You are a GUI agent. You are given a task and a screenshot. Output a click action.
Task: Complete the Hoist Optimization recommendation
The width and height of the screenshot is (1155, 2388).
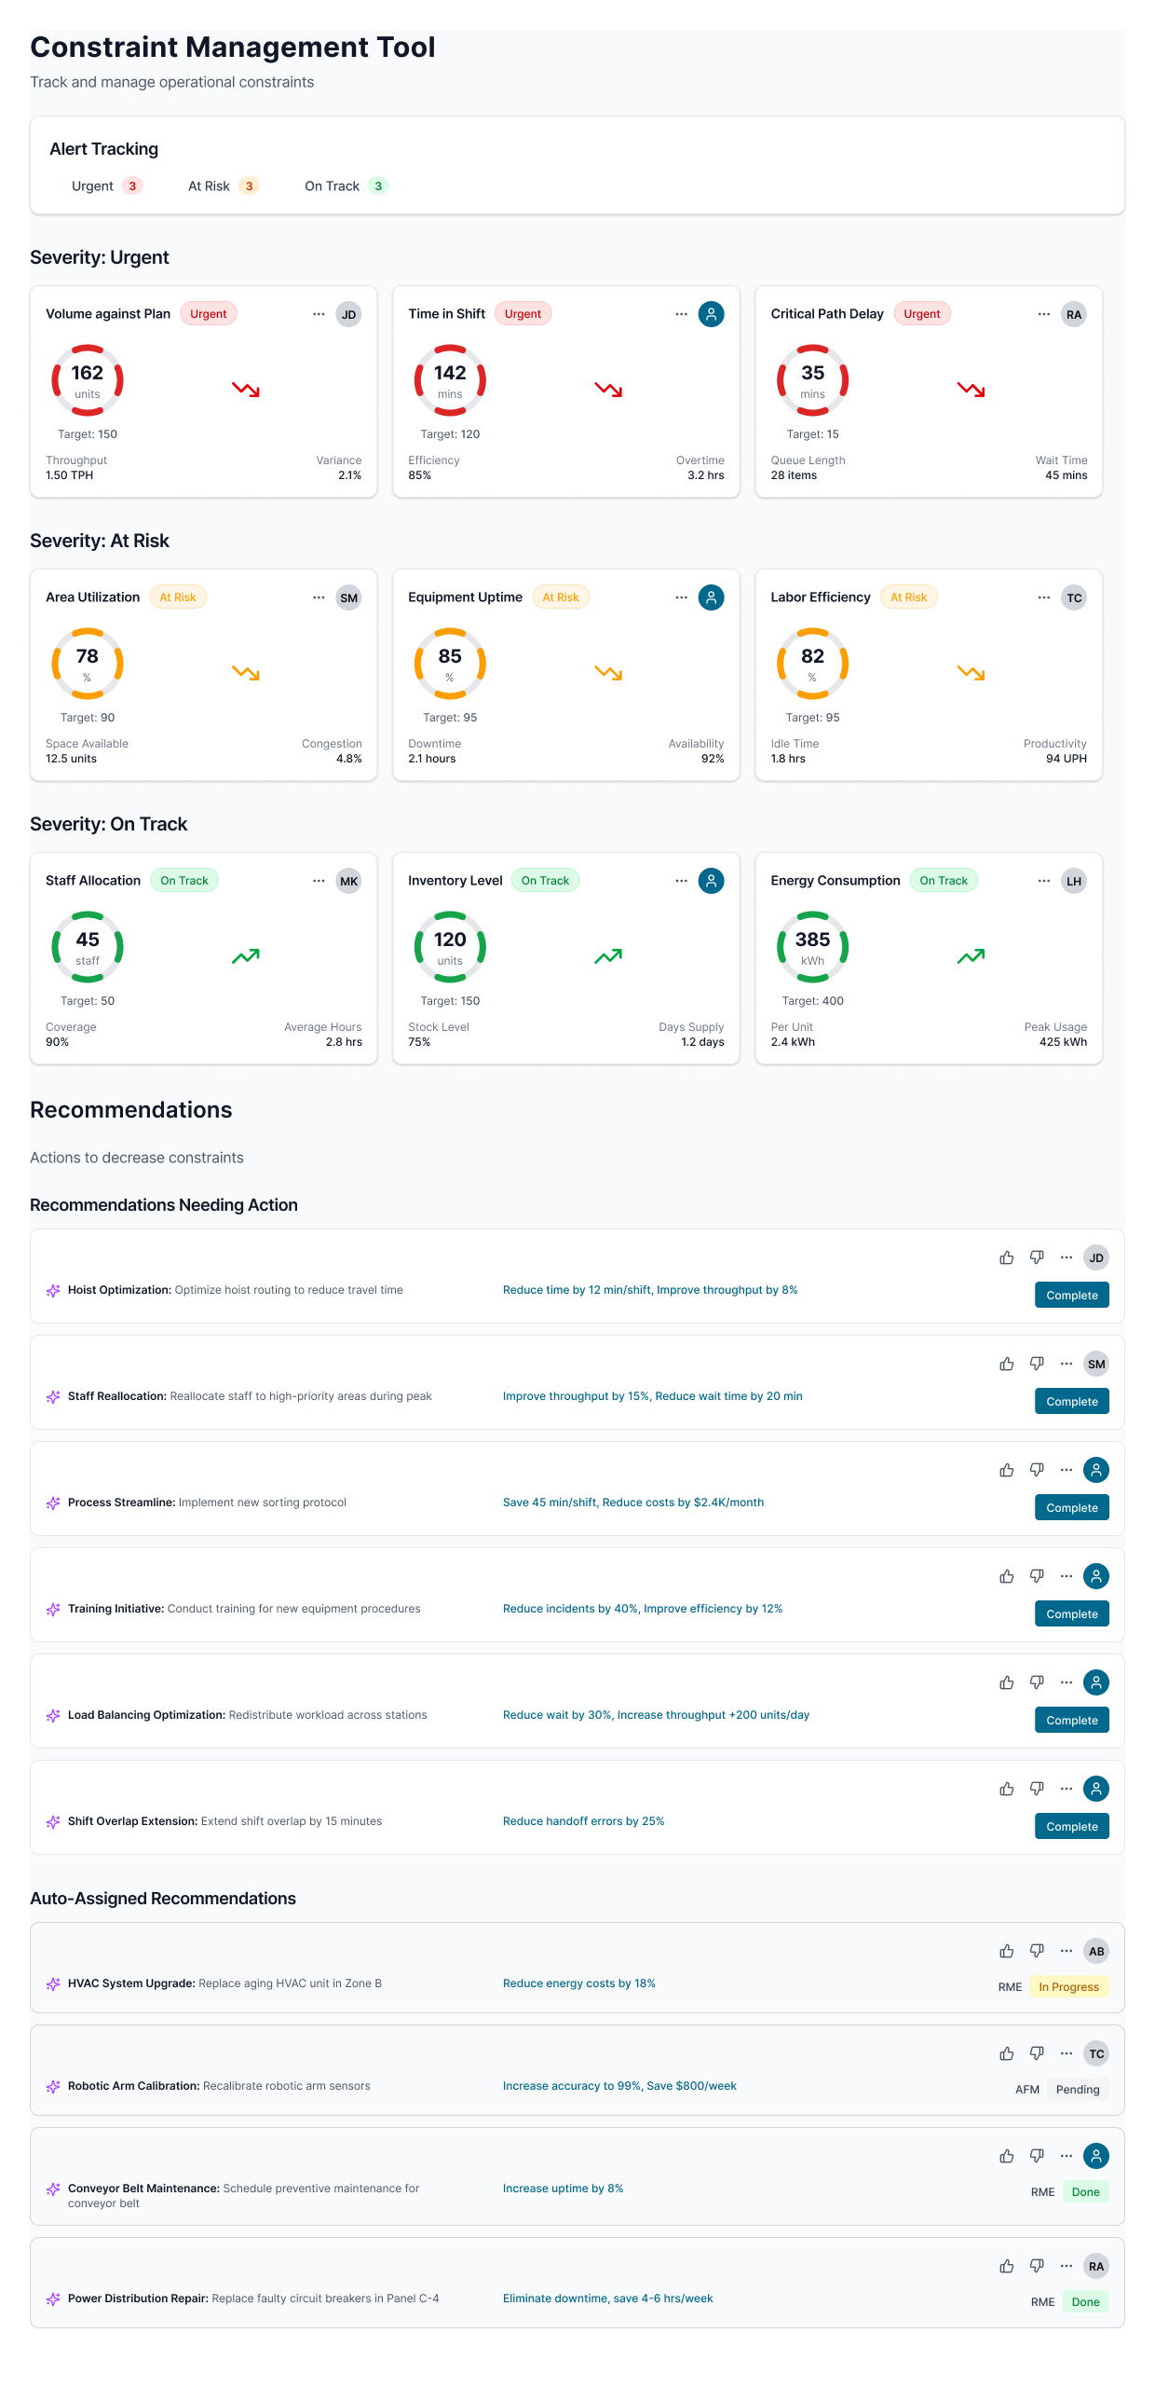coord(1072,1295)
